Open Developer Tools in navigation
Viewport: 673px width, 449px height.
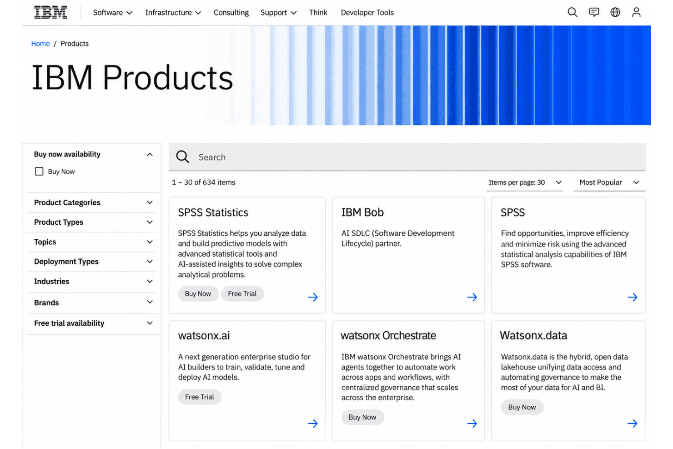[367, 13]
